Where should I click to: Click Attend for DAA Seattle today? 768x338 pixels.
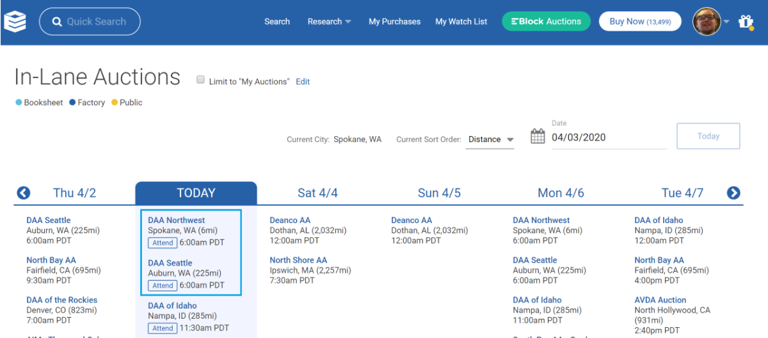pyautogui.click(x=163, y=286)
